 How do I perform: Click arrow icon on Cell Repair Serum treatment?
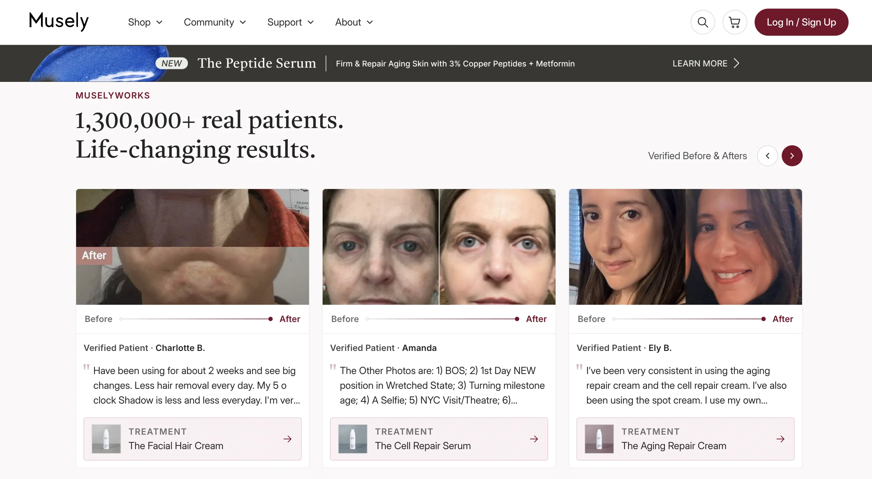(534, 439)
